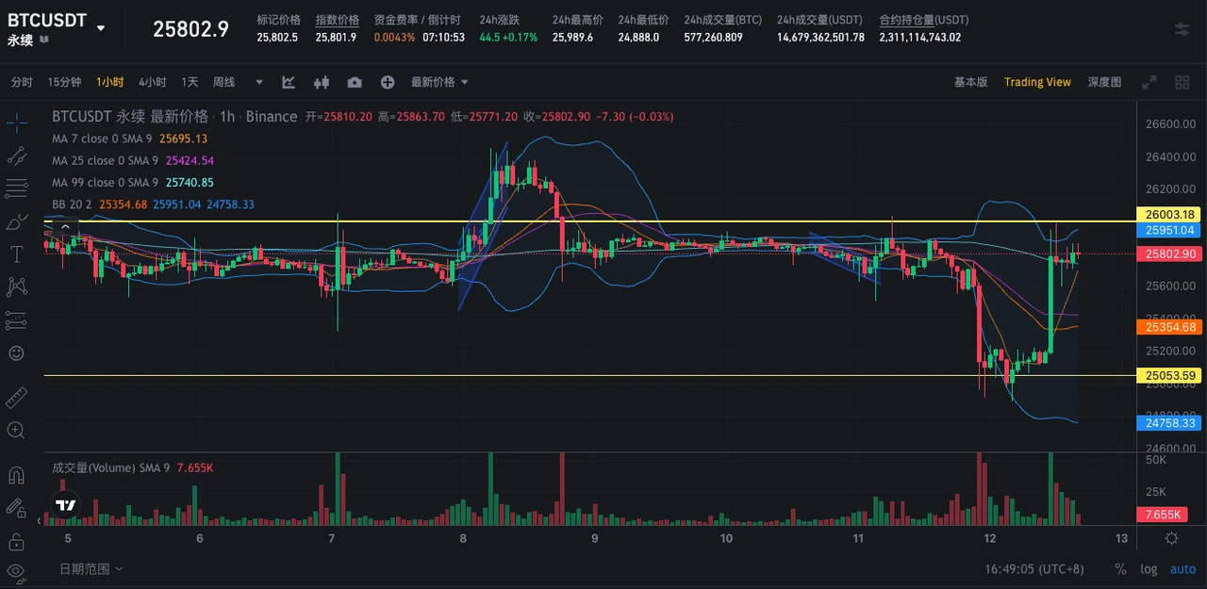Select the 周线 weekly interval
Viewport: 1207px width, 589px height.
[x=223, y=83]
